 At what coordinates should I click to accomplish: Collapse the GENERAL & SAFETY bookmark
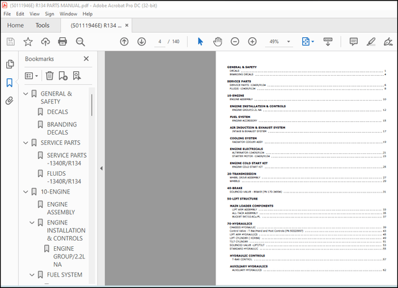coord(26,94)
